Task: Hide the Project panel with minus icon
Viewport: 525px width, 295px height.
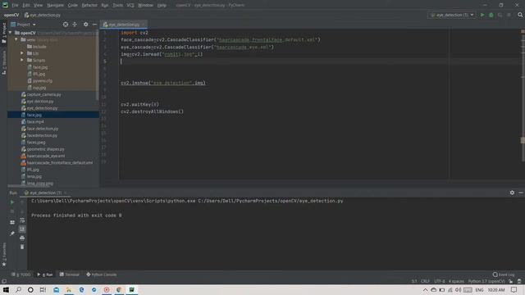Action: point(95,25)
